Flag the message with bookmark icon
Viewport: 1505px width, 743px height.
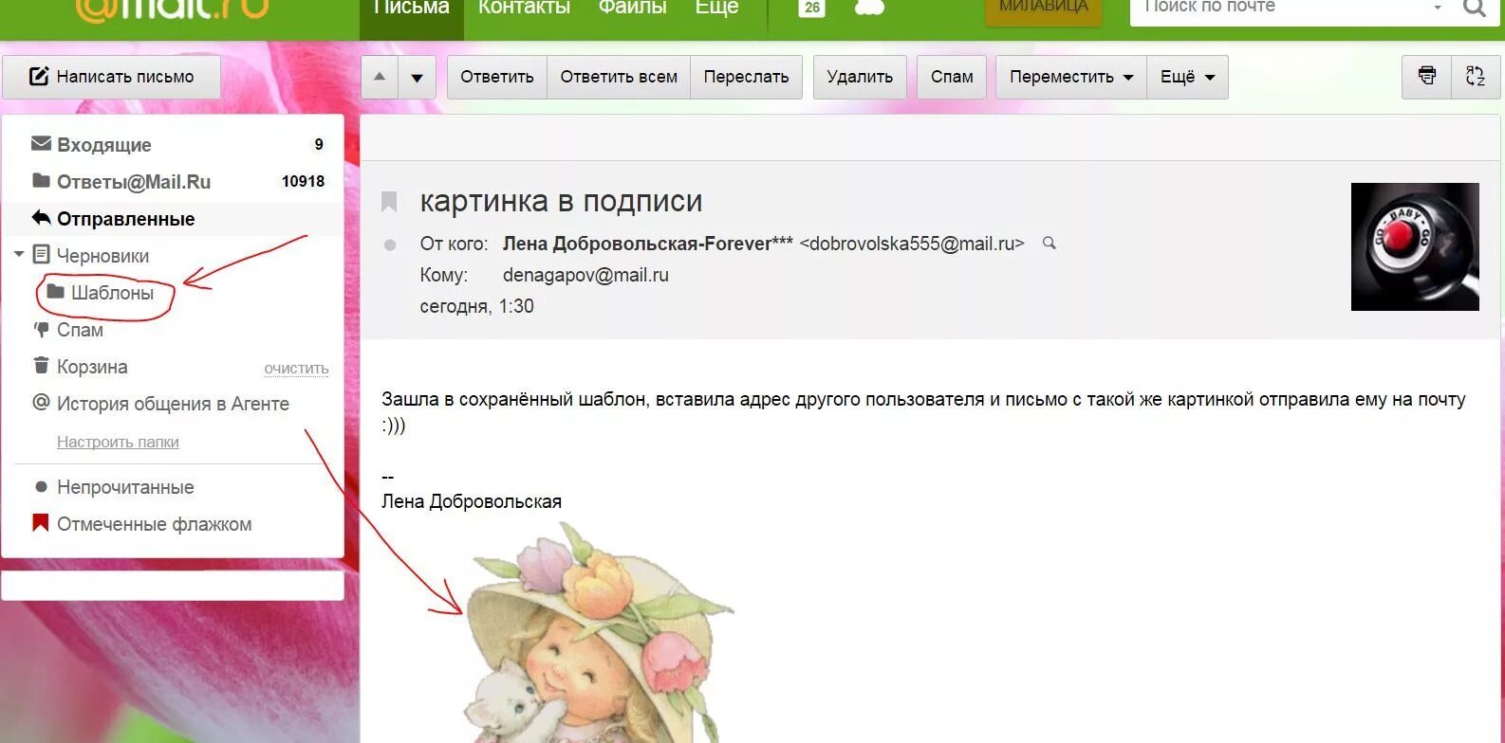pos(389,201)
